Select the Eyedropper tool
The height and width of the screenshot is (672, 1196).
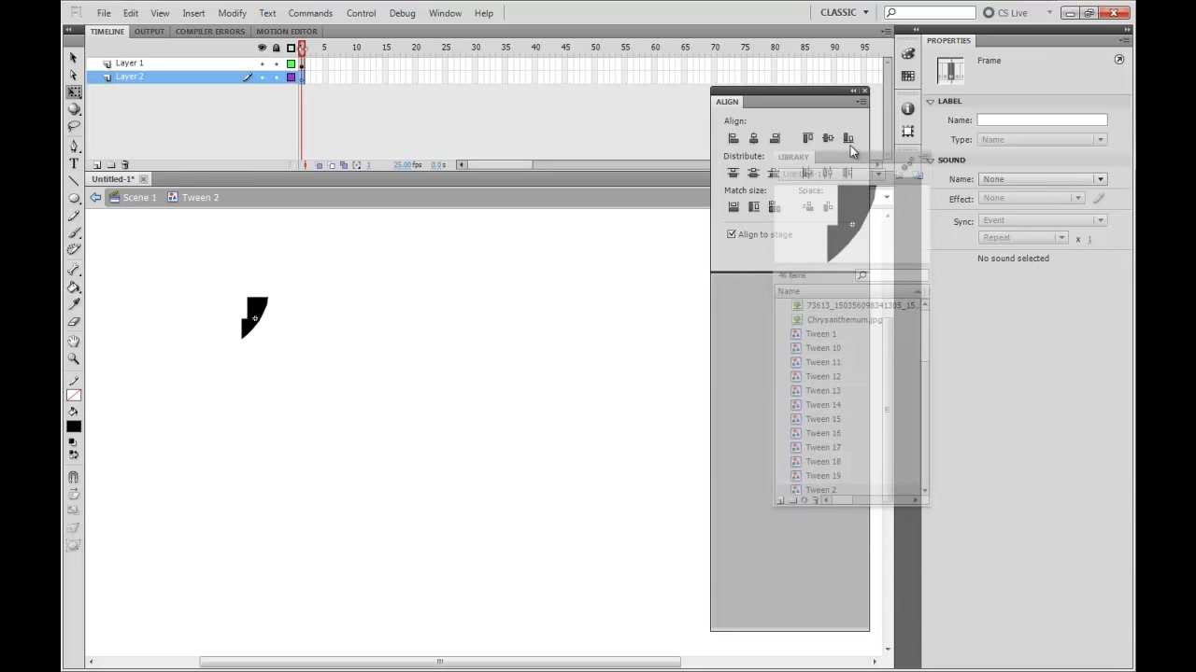pos(74,304)
